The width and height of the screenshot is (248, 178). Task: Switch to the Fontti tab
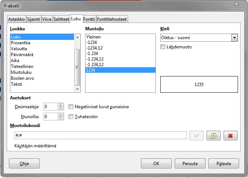tap(88, 19)
